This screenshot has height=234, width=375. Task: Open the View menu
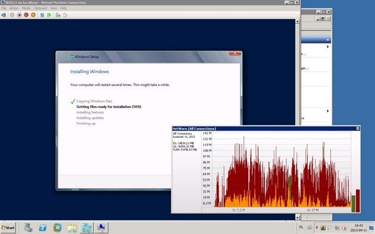click(54, 8)
